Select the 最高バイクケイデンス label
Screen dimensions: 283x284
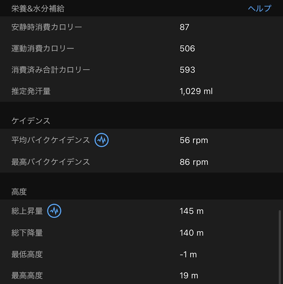click(x=50, y=162)
